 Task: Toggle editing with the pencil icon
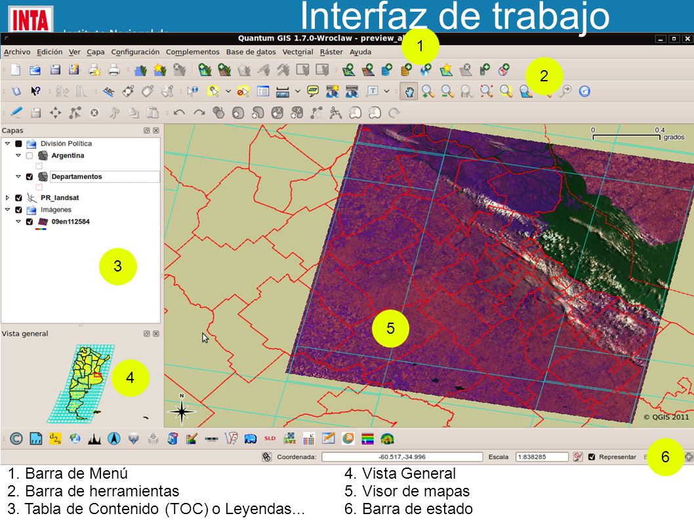click(x=16, y=112)
